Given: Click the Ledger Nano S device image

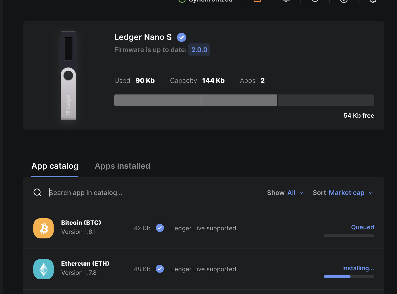Looking at the screenshot, I should (x=68, y=76).
